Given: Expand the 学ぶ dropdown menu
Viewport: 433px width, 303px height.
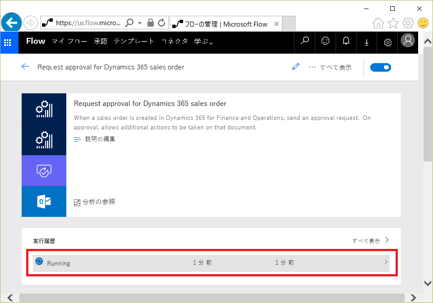Looking at the screenshot, I should point(203,41).
